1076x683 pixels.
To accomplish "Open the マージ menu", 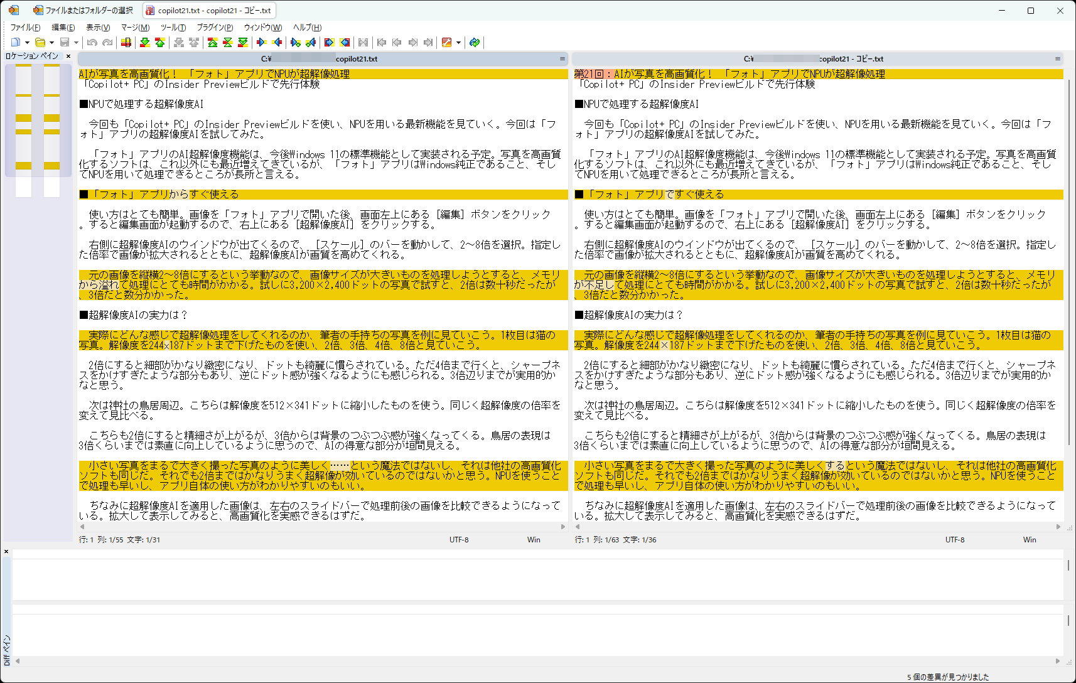I will (x=134, y=27).
